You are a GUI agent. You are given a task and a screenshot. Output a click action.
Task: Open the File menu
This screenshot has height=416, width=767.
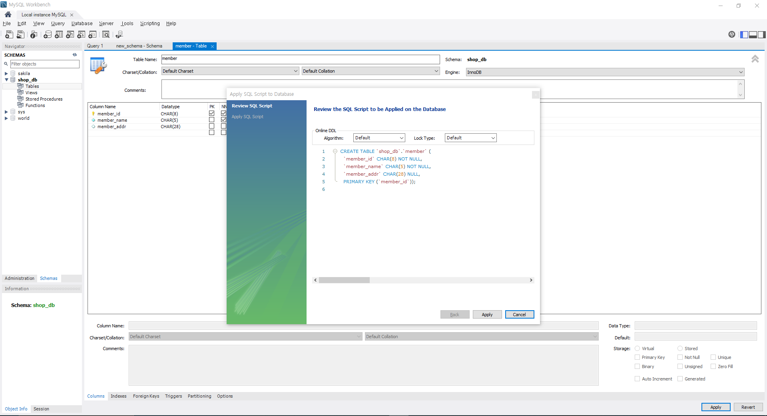7,24
